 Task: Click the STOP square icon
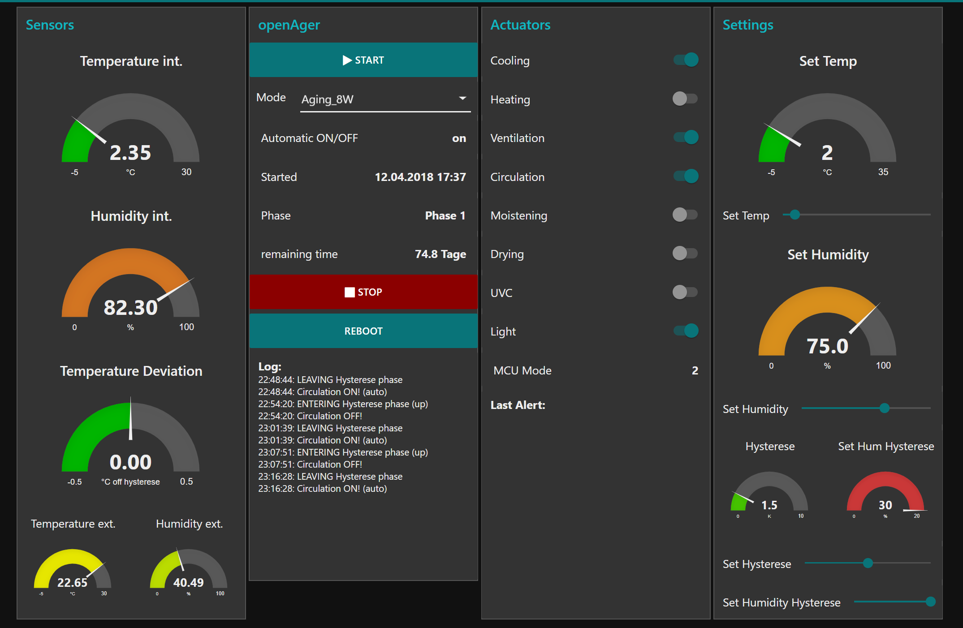click(x=350, y=292)
